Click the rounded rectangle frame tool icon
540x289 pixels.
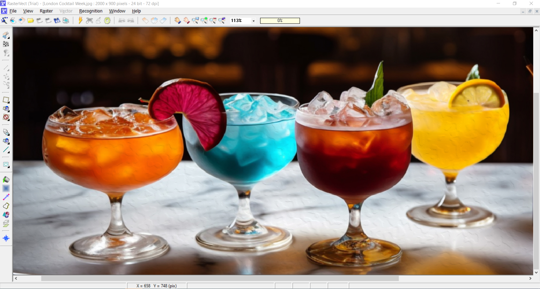pos(6,165)
